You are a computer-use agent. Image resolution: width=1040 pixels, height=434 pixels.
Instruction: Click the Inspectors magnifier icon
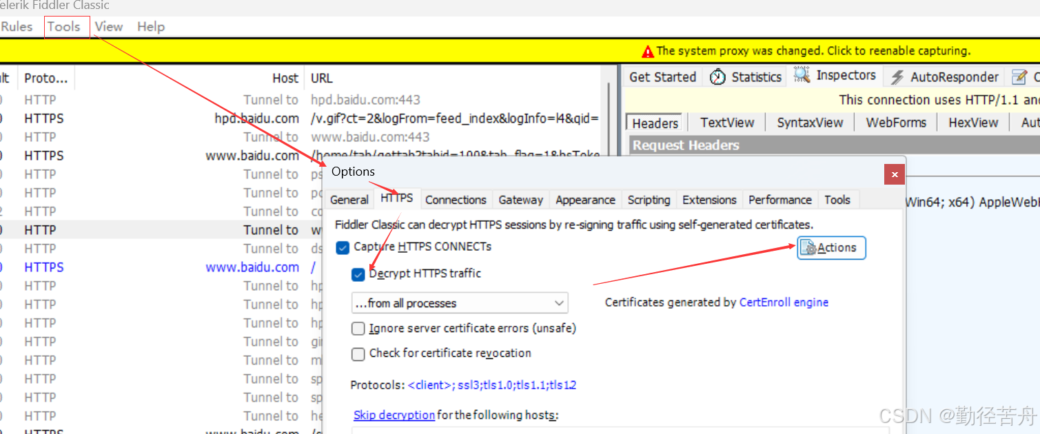pos(802,74)
